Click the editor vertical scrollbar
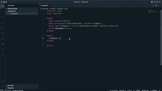 coord(161,37)
